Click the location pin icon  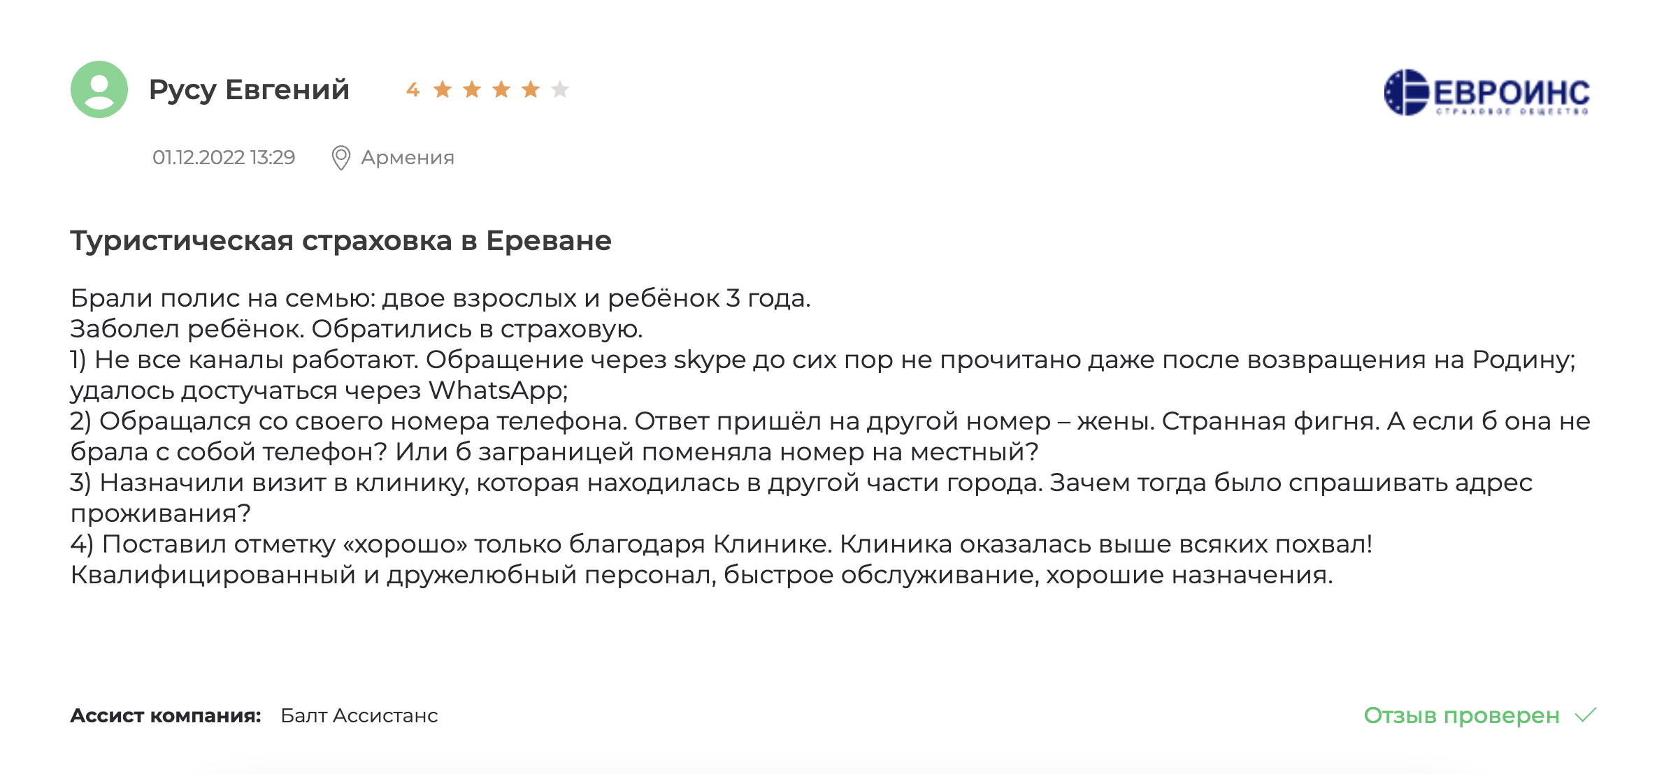coord(340,158)
